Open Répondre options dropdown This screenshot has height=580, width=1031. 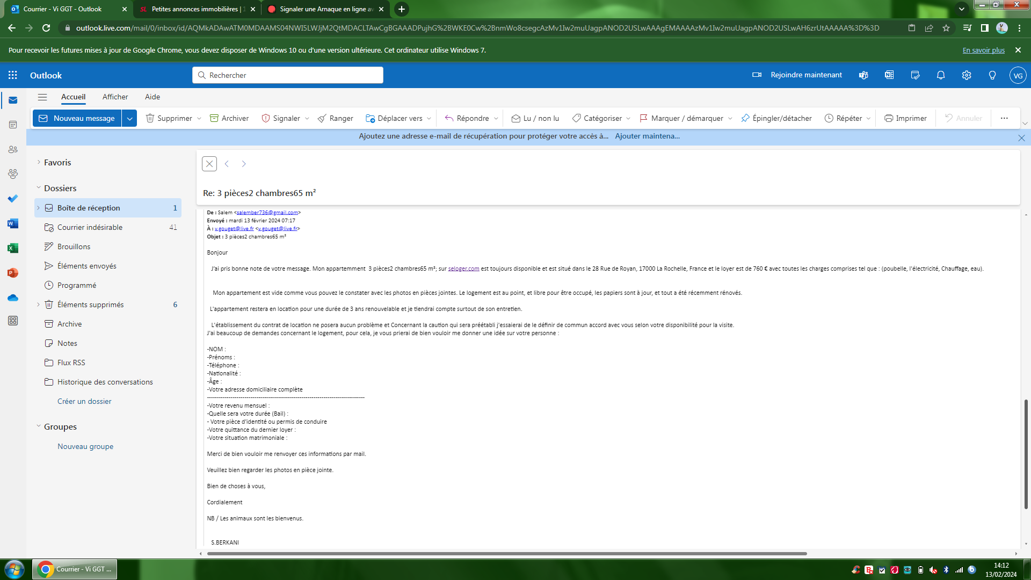[x=496, y=118]
